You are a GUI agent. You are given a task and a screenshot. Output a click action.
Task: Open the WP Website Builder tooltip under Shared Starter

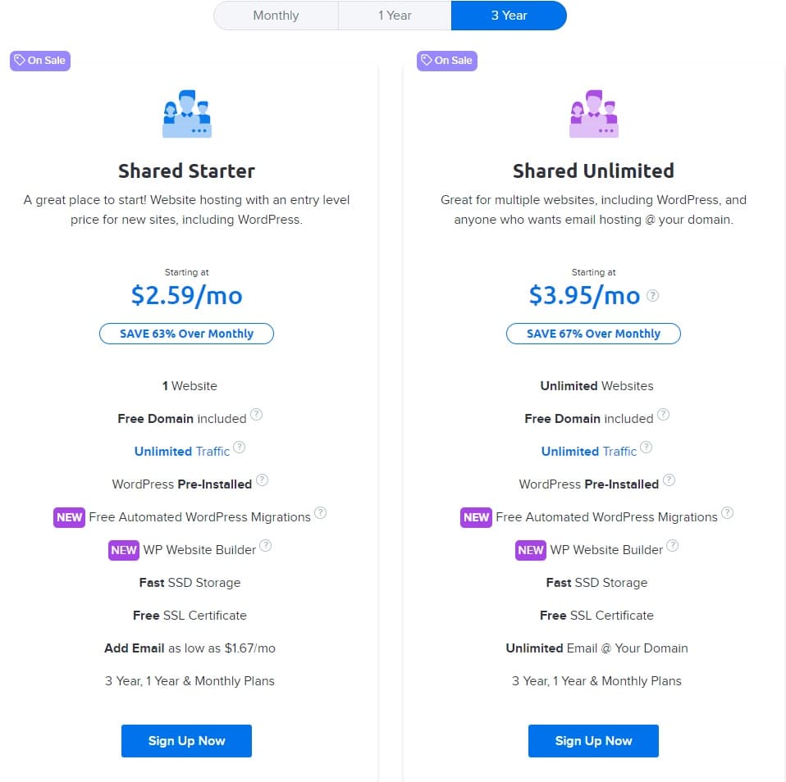[x=265, y=544]
